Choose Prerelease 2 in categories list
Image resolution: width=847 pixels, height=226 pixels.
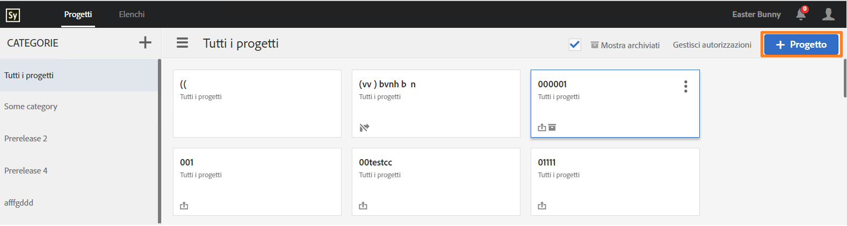[x=26, y=139]
